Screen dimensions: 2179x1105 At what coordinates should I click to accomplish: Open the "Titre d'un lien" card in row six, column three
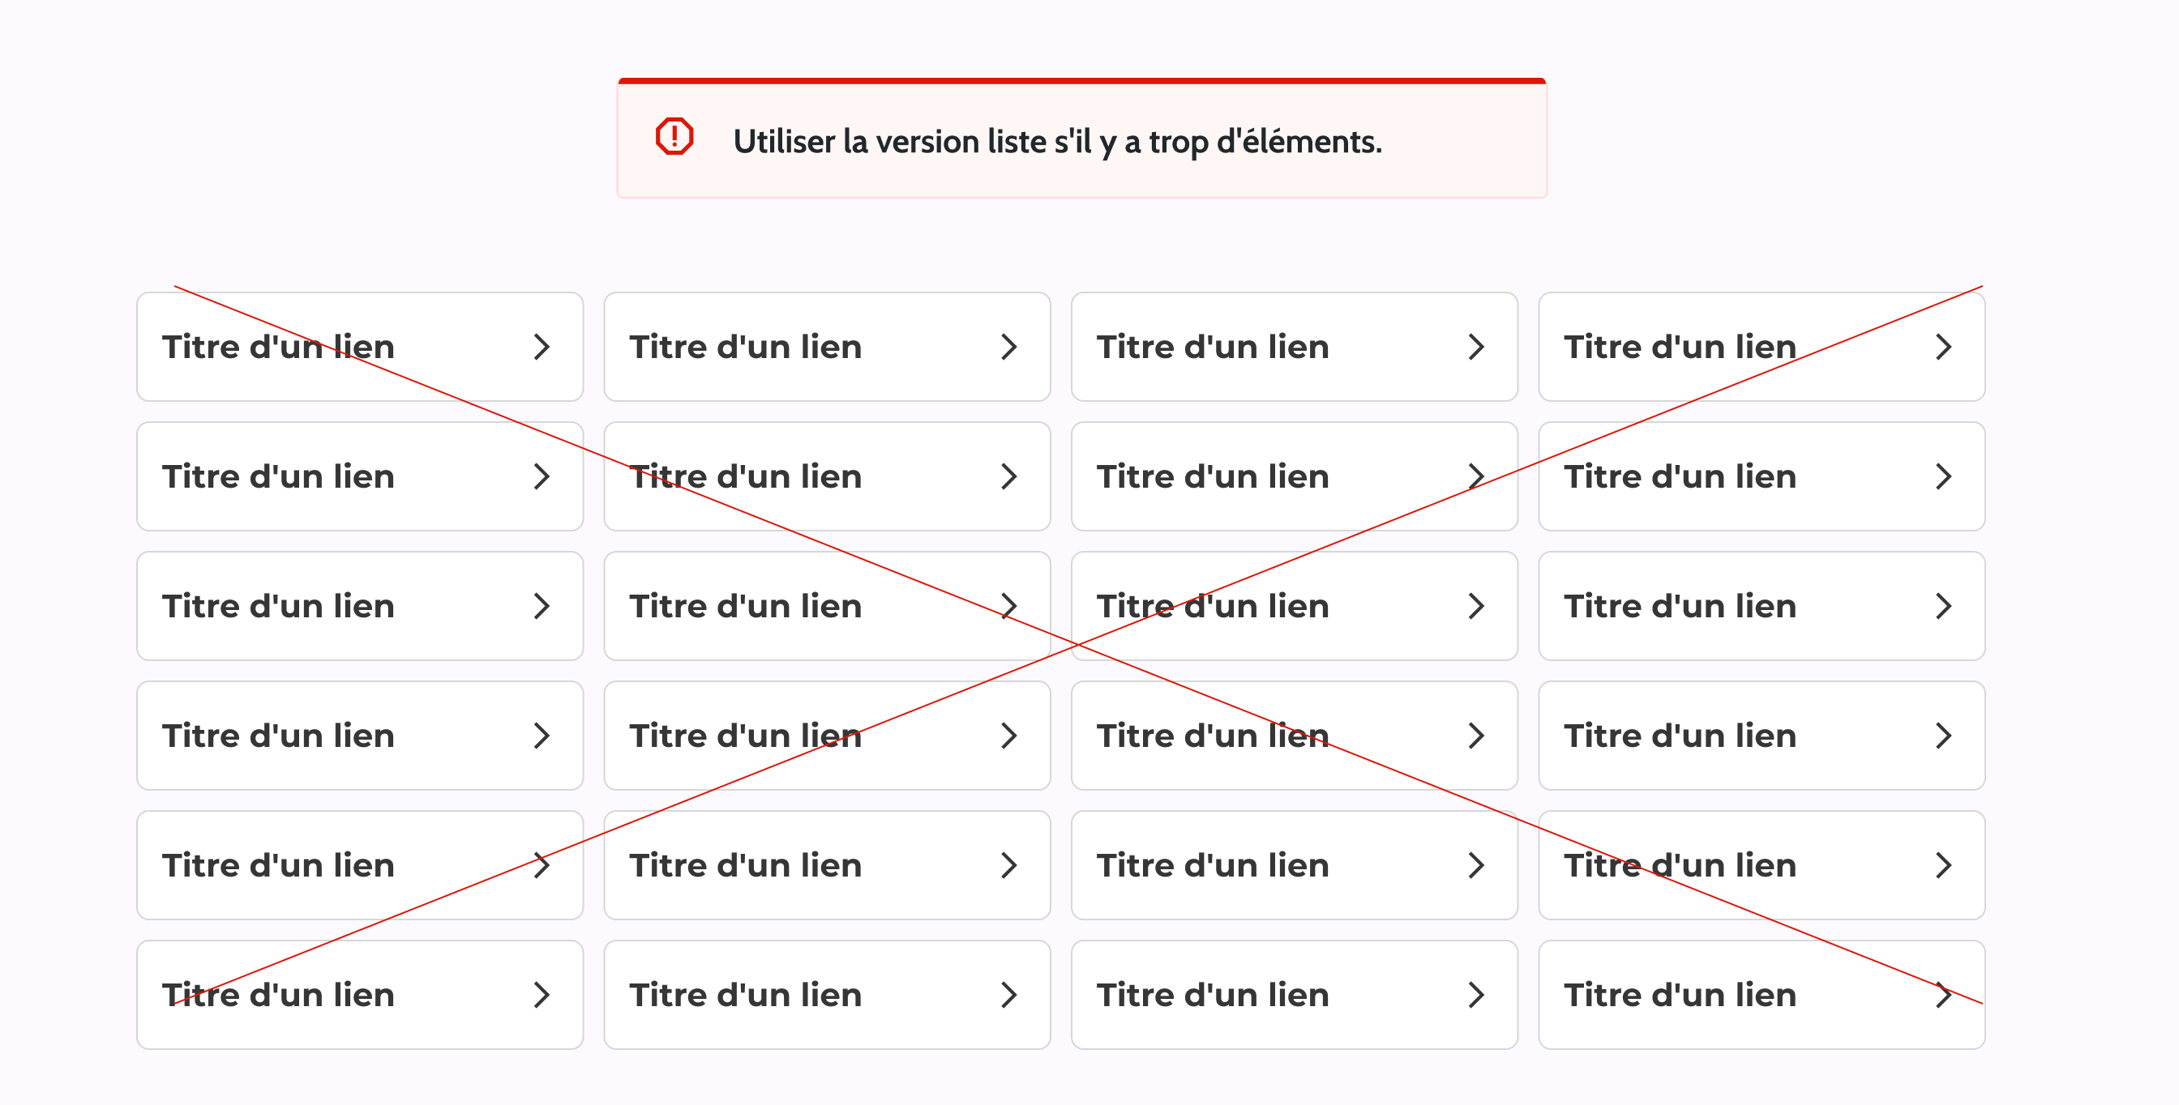point(1213,995)
